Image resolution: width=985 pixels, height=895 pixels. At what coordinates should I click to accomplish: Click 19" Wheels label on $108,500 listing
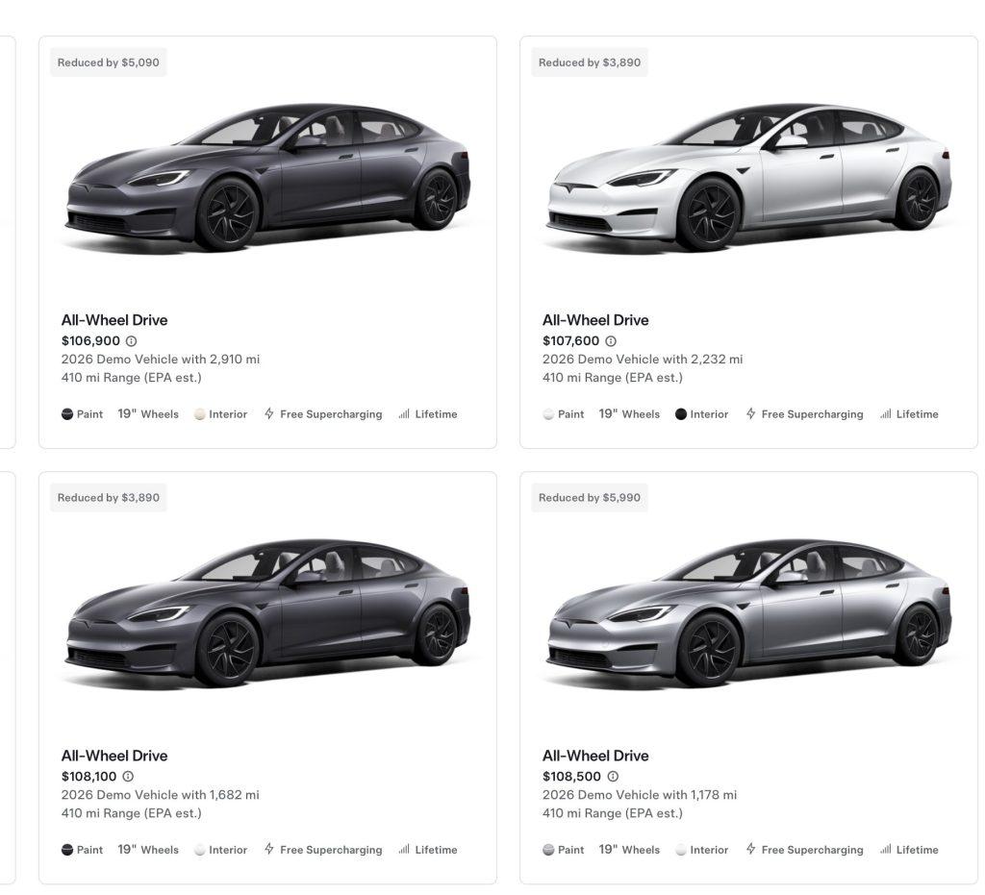click(629, 850)
